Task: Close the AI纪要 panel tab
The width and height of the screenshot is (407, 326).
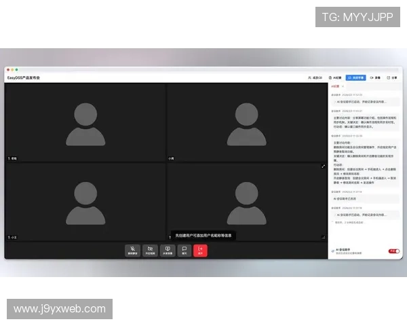Action: (x=341, y=87)
